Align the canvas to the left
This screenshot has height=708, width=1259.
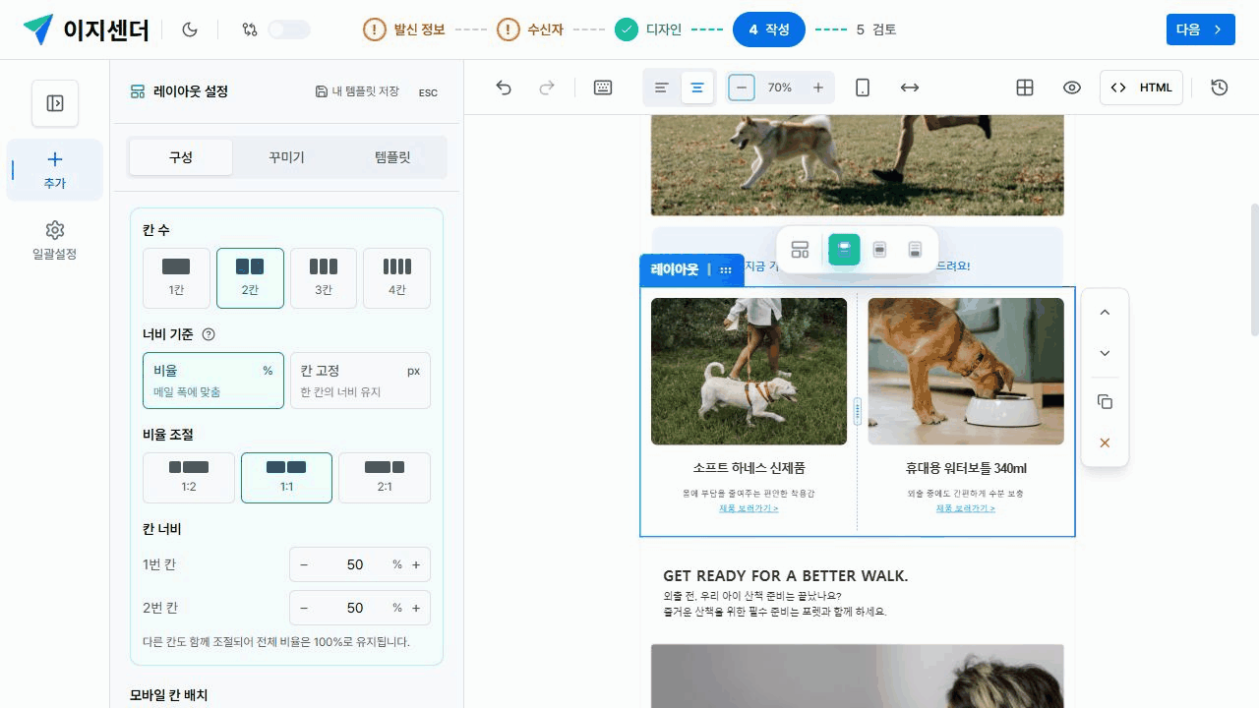[662, 88]
